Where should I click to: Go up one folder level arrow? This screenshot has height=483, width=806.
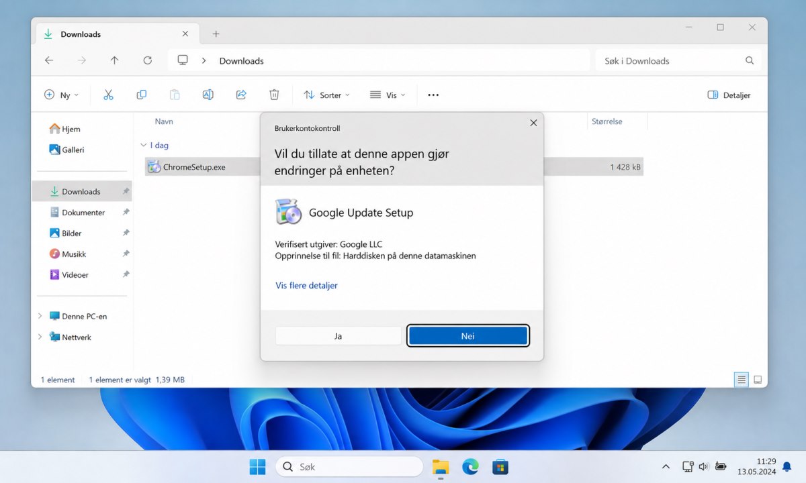pos(115,60)
